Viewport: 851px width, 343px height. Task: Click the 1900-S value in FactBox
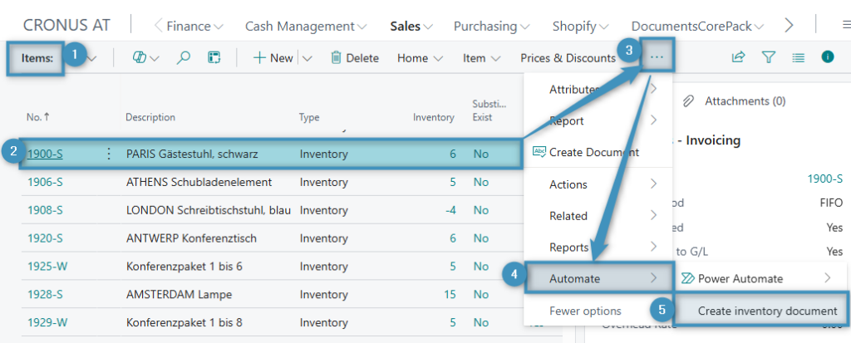(825, 179)
